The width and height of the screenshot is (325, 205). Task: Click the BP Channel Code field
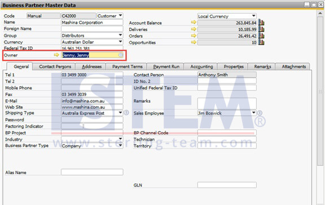(x=227, y=133)
